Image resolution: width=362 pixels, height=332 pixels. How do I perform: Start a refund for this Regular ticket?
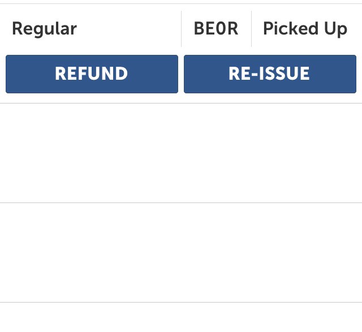(x=92, y=74)
